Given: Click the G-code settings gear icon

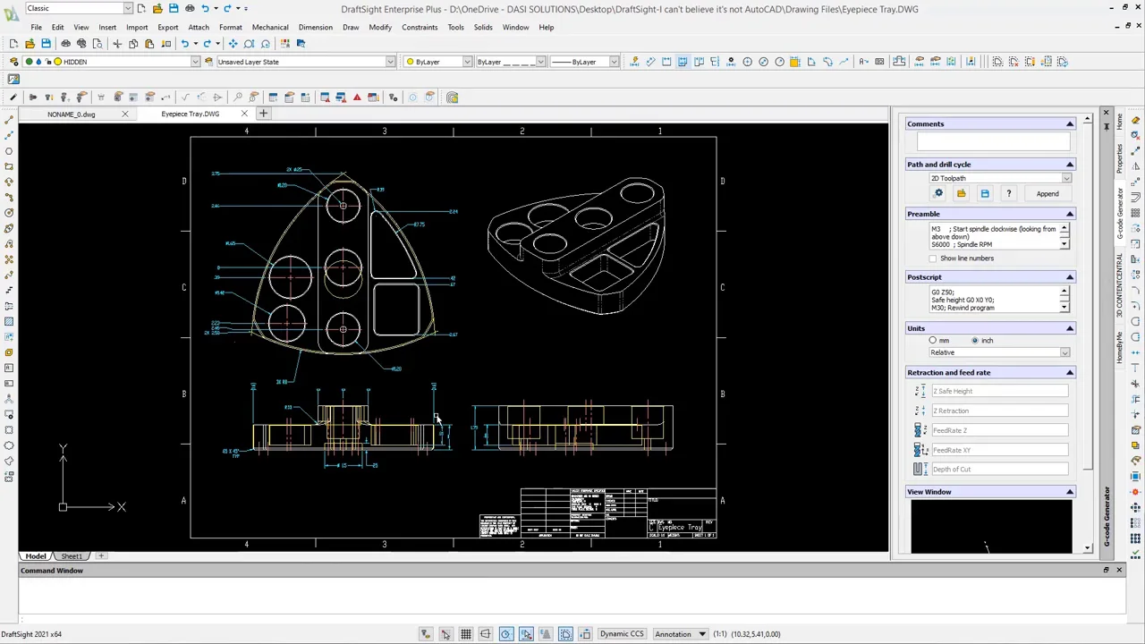Looking at the screenshot, I should (x=938, y=194).
